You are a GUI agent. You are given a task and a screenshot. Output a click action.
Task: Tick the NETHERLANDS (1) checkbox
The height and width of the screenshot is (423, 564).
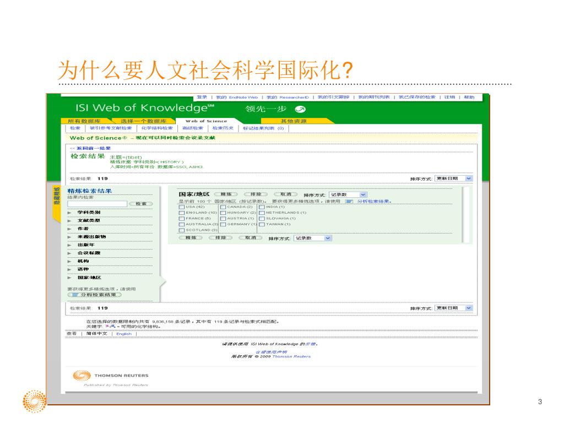coord(262,213)
